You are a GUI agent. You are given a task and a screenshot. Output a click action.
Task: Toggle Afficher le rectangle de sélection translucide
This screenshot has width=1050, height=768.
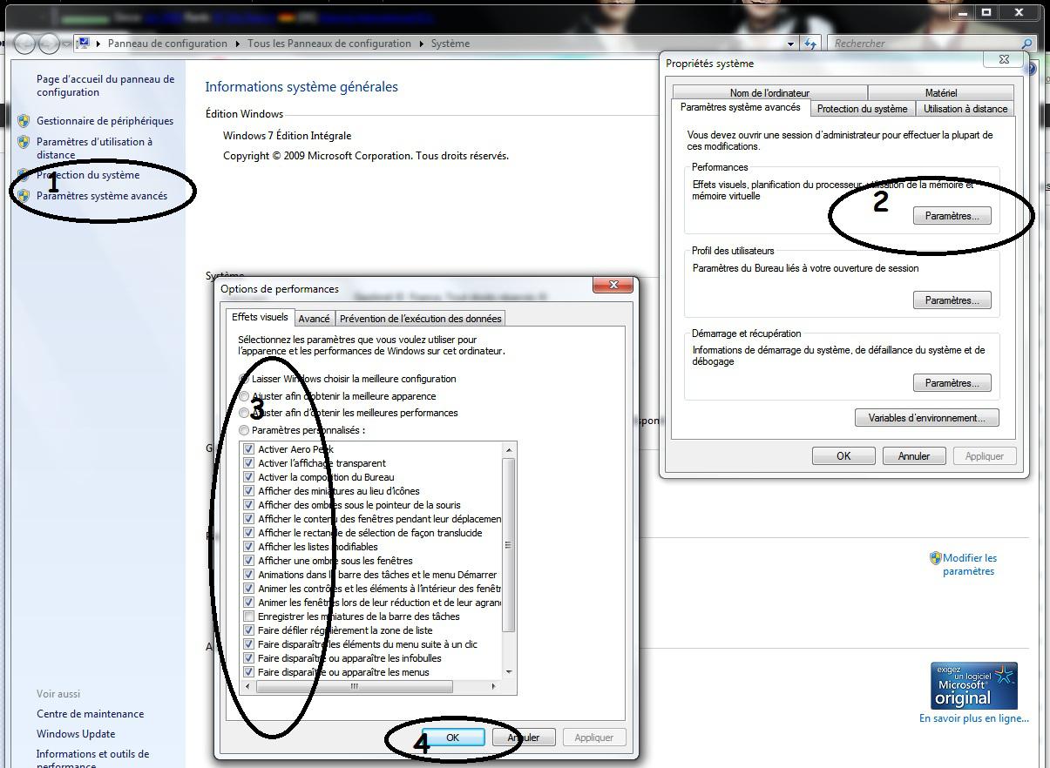point(248,533)
